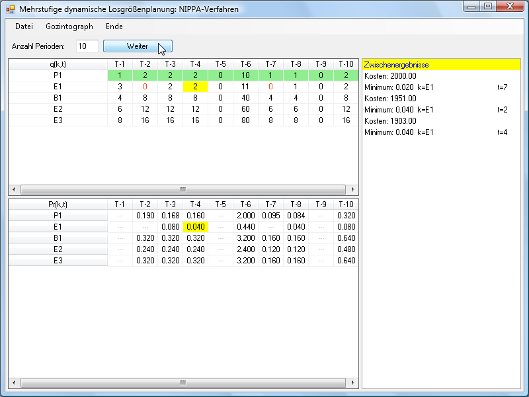Screen dimensions: 529x397
Task: Click left scroll arrow of upper table
Action: [x=14, y=189]
